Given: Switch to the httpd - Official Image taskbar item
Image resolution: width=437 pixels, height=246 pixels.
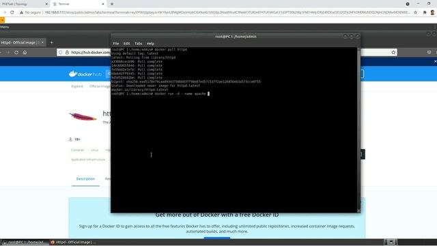Looking at the screenshot, I should (73, 242).
